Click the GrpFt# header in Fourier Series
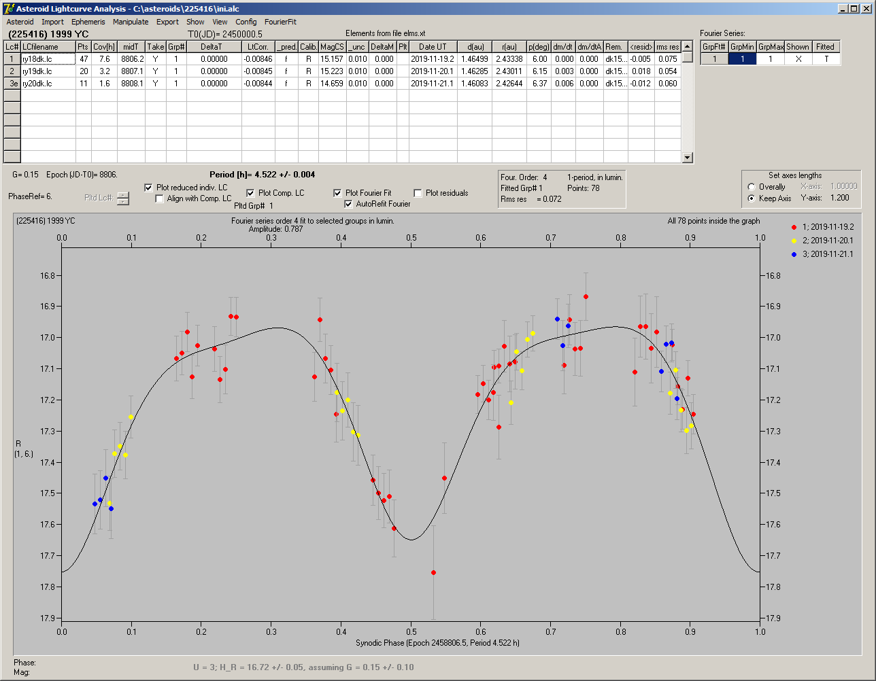Screen dimensions: 876x681 (715, 47)
